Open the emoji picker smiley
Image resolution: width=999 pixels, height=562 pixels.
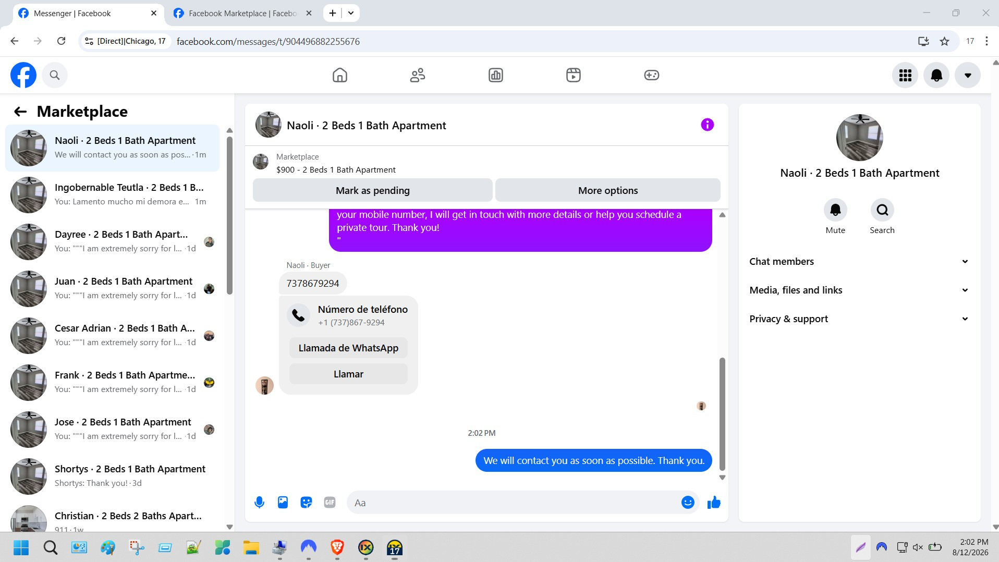tap(688, 502)
